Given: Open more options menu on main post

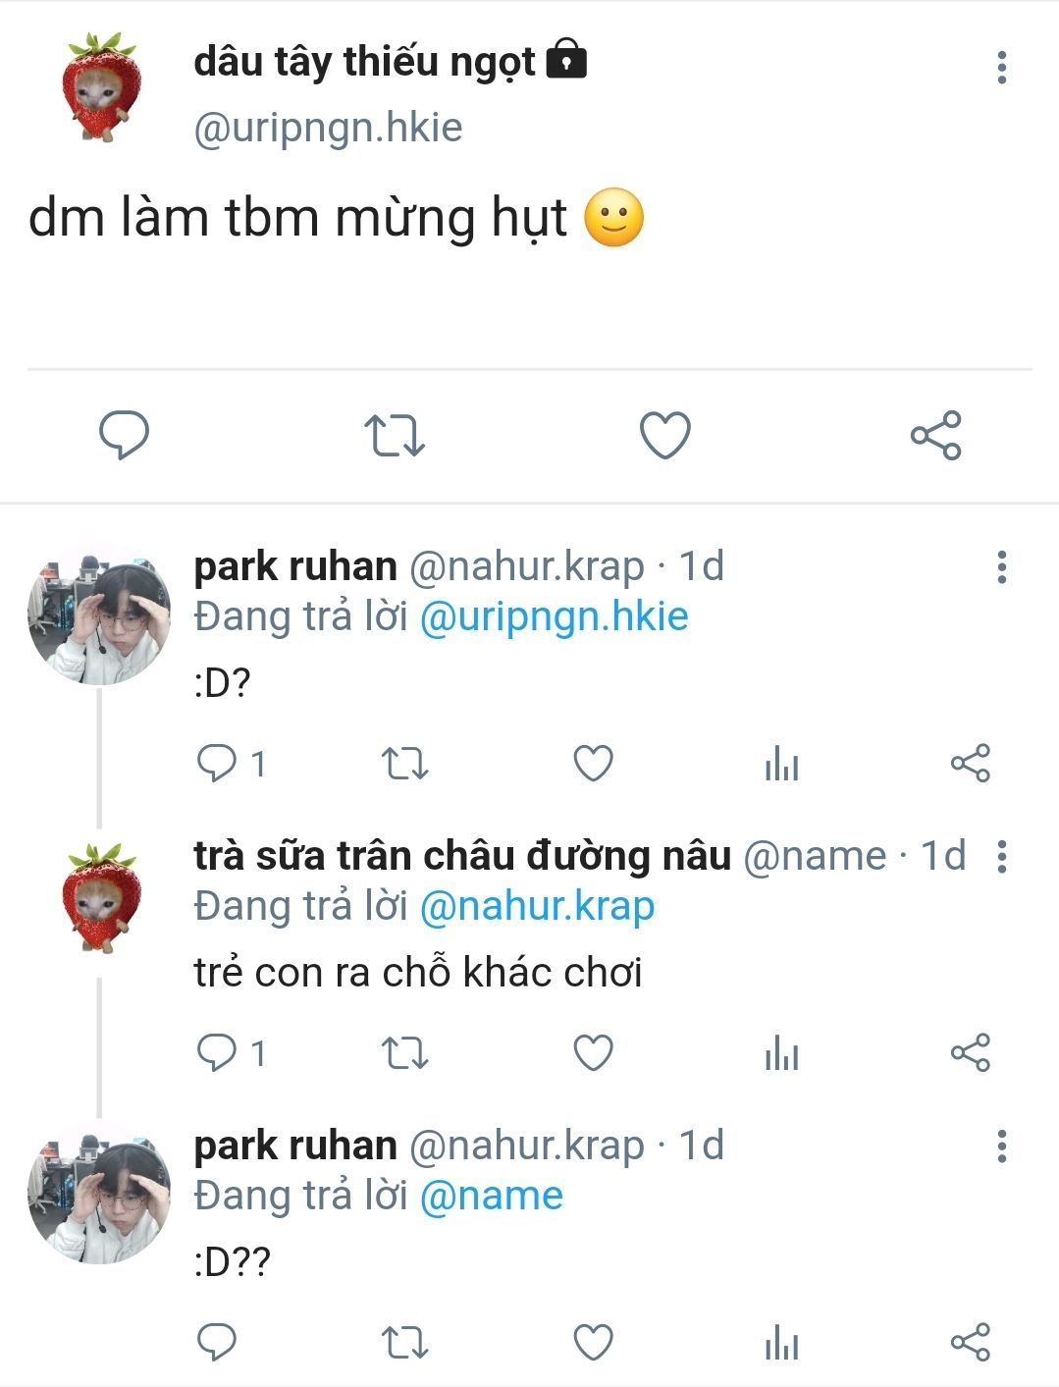Looking at the screenshot, I should point(1001,67).
